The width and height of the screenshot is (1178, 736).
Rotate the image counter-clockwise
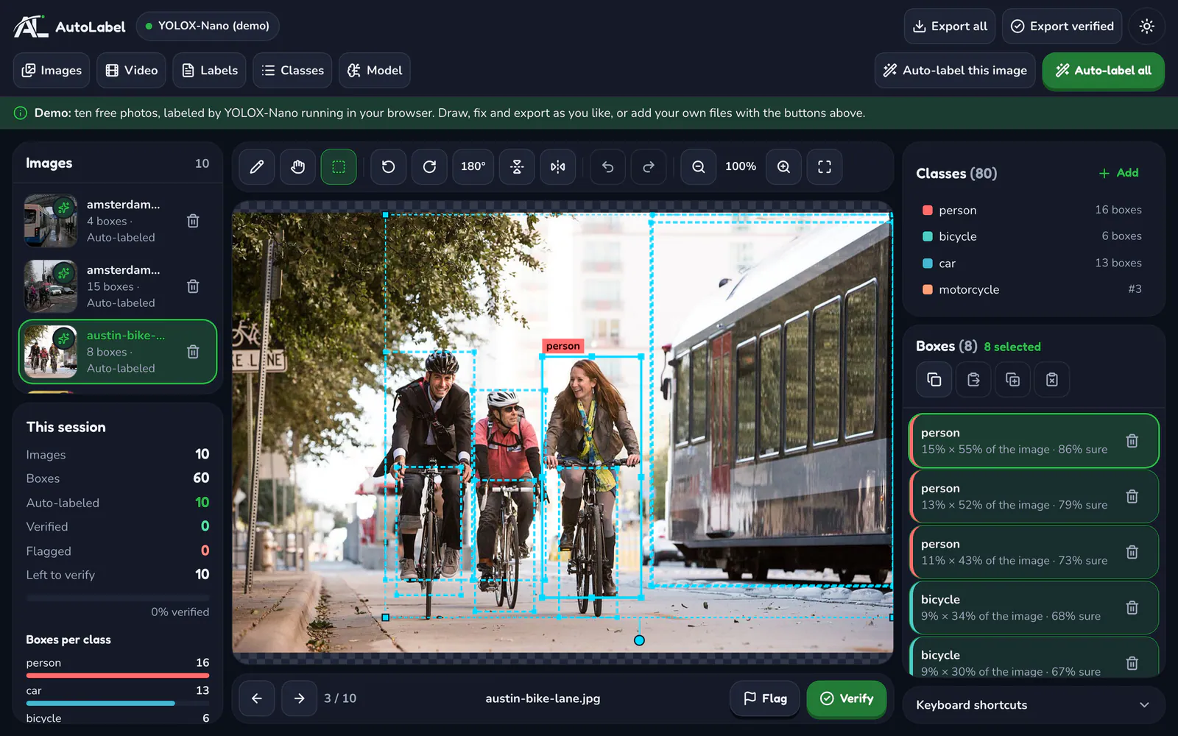click(x=388, y=167)
